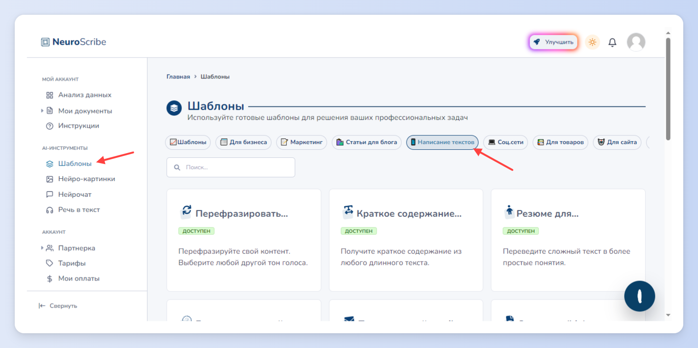Open the Перефразировать template card

point(244,240)
